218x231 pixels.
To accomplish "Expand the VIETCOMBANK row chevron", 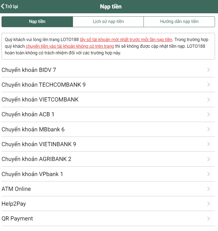I will click(208, 100).
